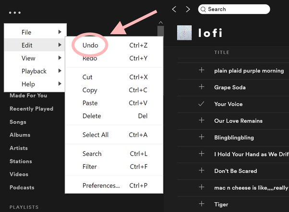Select track 'mac n cheese is like,,,,really'
The image size is (289, 212).
251,188
